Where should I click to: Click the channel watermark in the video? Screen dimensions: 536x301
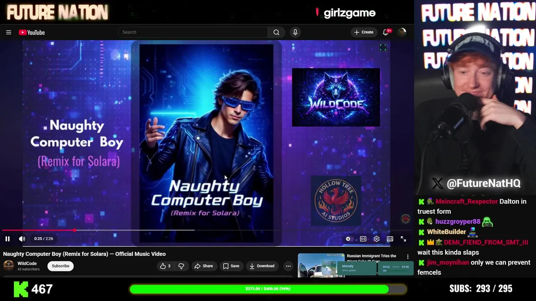405,219
